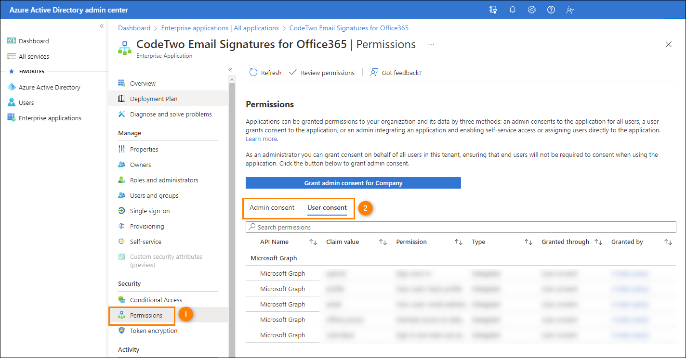
Task: Open the Learn more link
Action: [262, 139]
